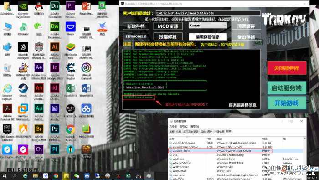
Task: Switch to 用户 tab in Task Manager
Action: click(x=210, y=132)
